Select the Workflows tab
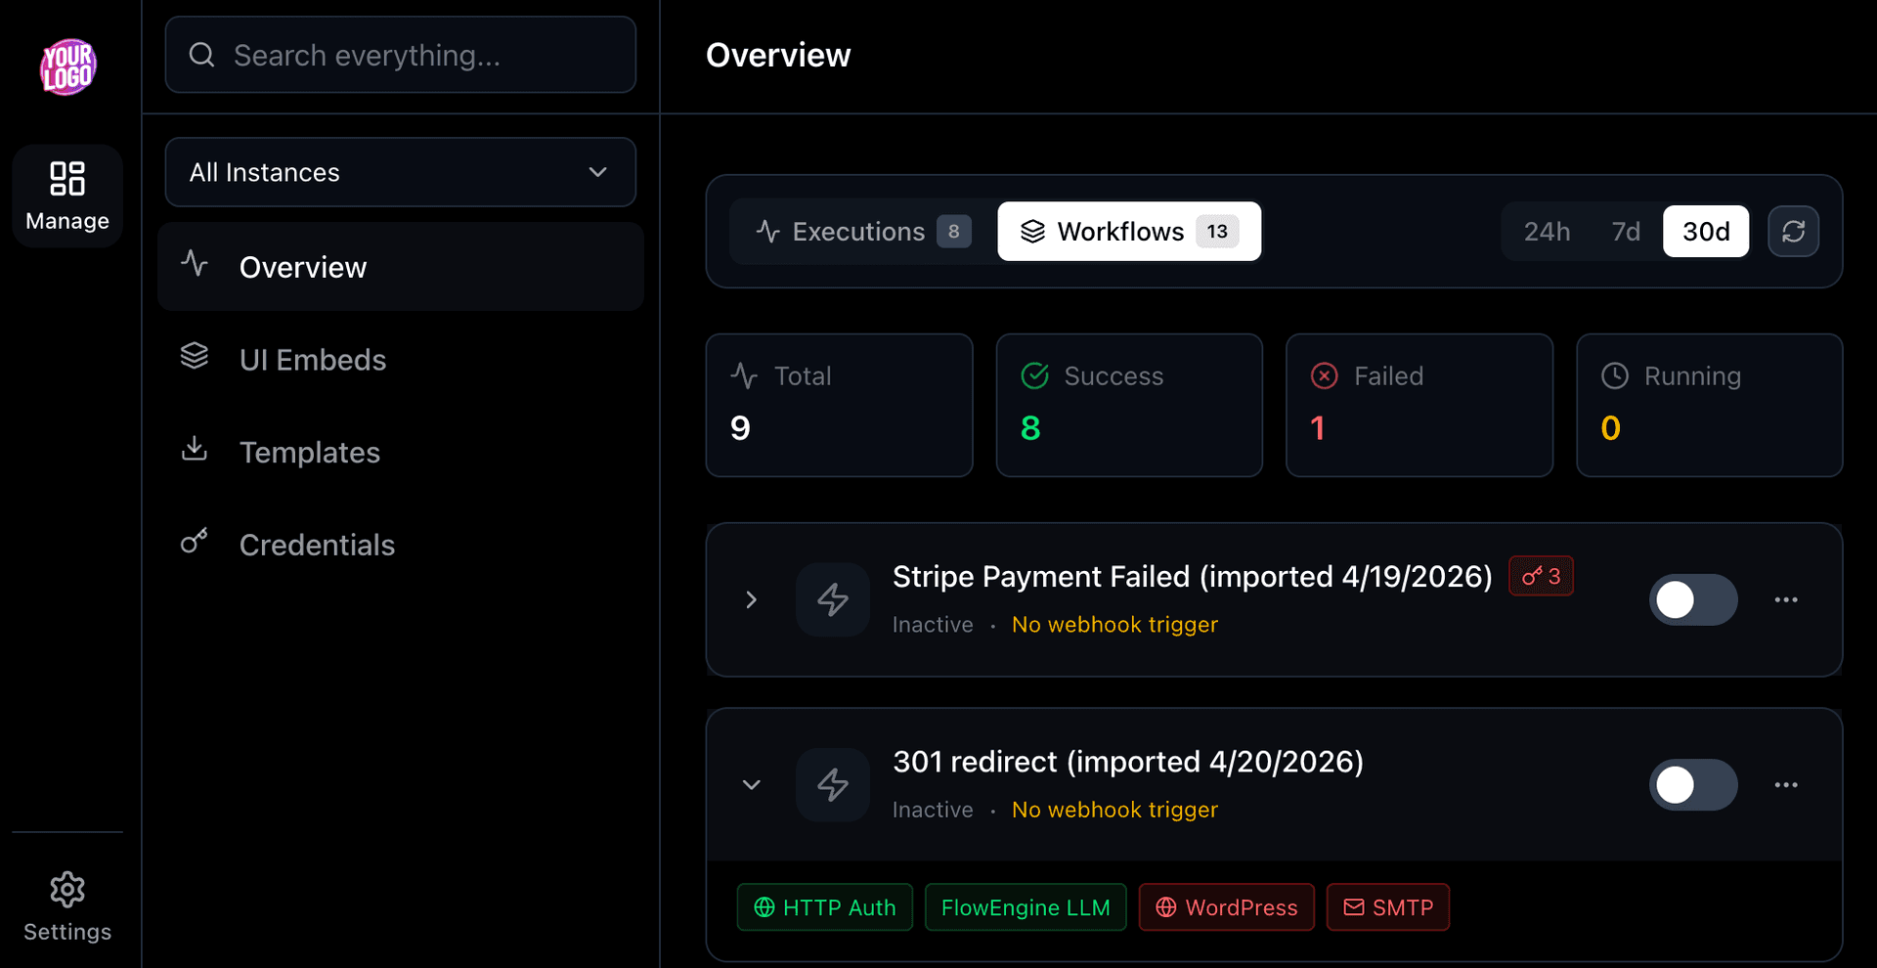The height and width of the screenshot is (968, 1877). pos(1129,232)
